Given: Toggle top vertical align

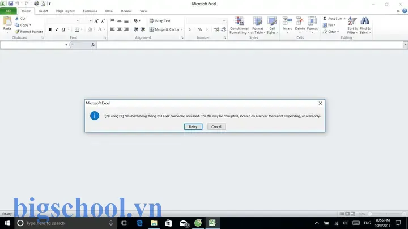Looking at the screenshot, I should point(112,21).
